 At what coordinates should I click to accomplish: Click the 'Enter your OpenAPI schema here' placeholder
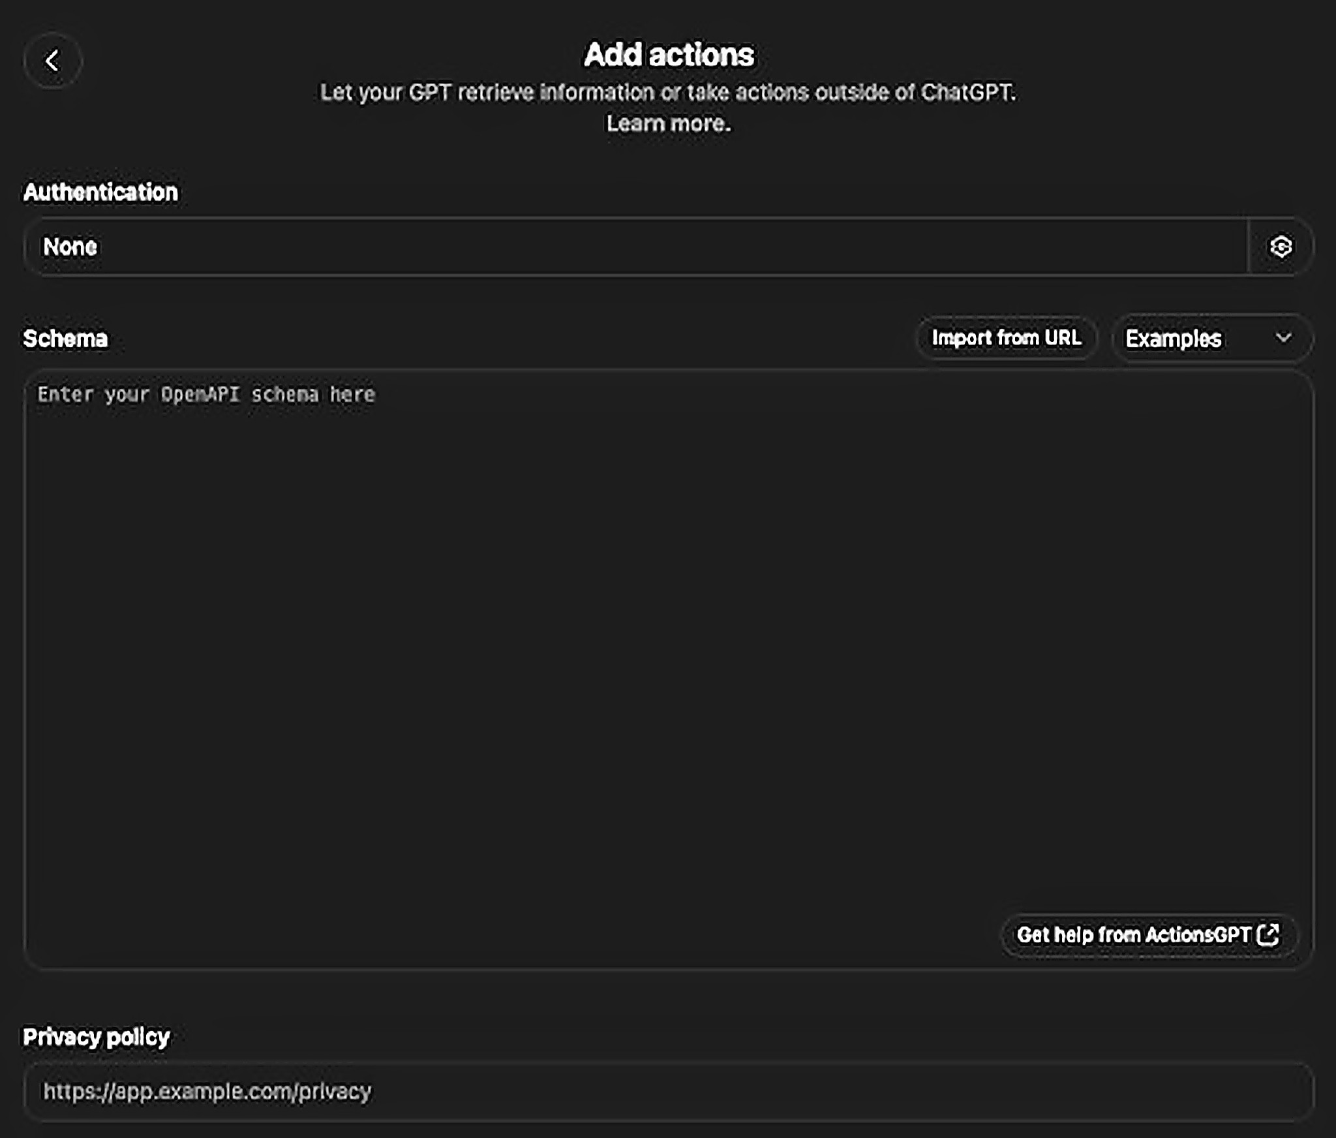[206, 394]
